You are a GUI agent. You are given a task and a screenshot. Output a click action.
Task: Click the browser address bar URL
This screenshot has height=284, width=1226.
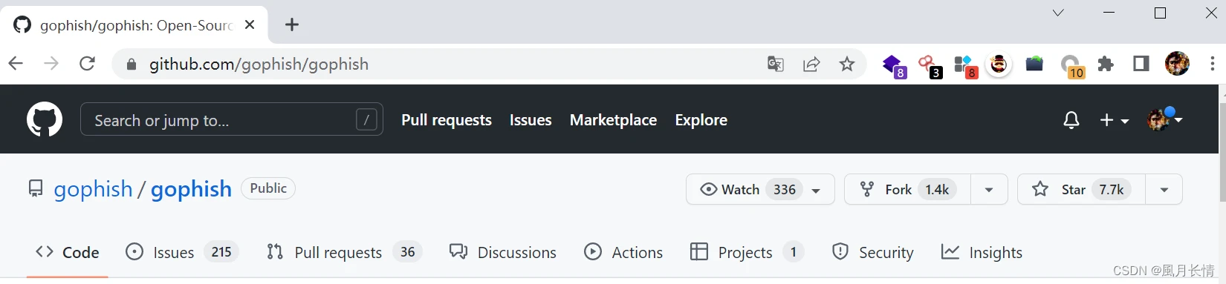(x=259, y=65)
